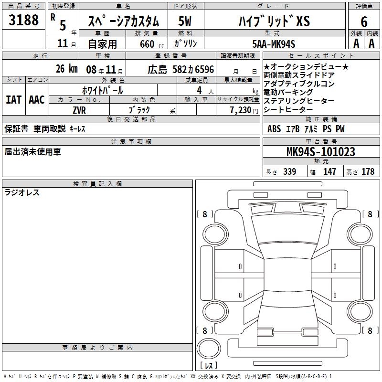Click the rear-right tire circle in diagram
This screenshot has height=382, width=382.
(360, 311)
